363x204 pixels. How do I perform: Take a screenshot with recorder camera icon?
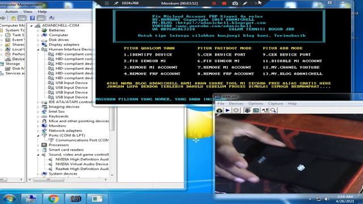235,3
